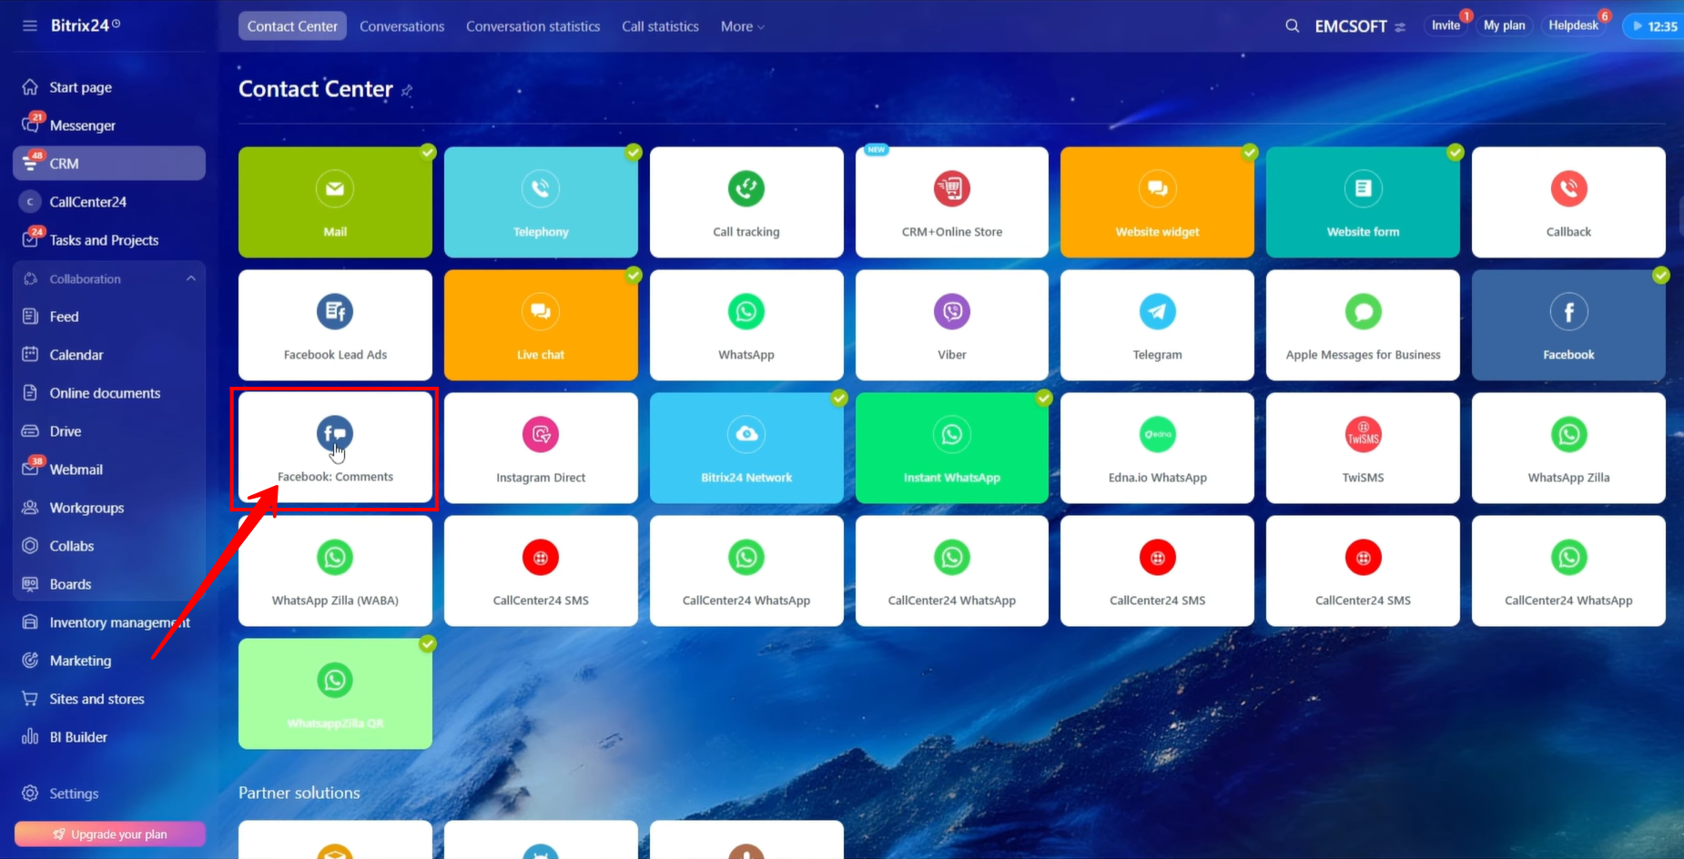Screen dimensions: 1684x859
Task: Open the Call tracking icon
Action: coord(746,189)
